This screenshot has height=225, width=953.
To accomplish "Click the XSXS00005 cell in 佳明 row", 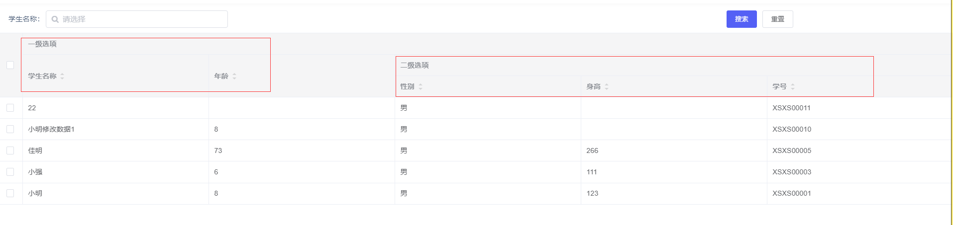I will tap(791, 150).
